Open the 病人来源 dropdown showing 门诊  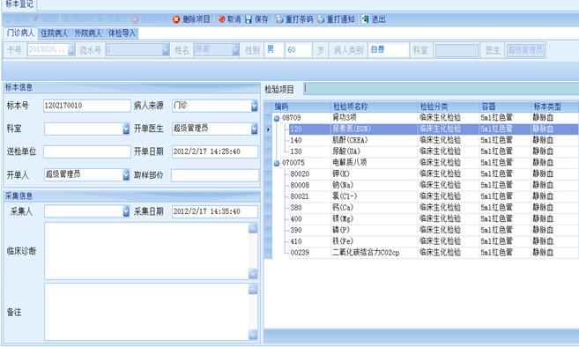(x=254, y=106)
